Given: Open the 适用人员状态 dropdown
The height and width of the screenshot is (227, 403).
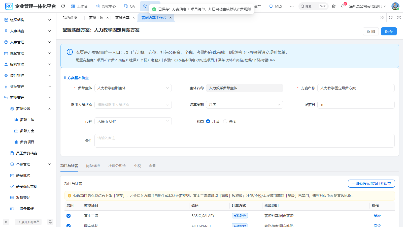Looking at the screenshot, I should click(133, 105).
